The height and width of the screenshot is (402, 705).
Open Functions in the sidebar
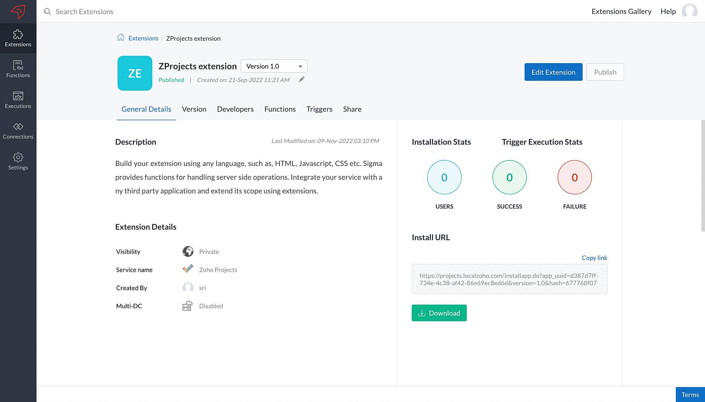[x=18, y=69]
